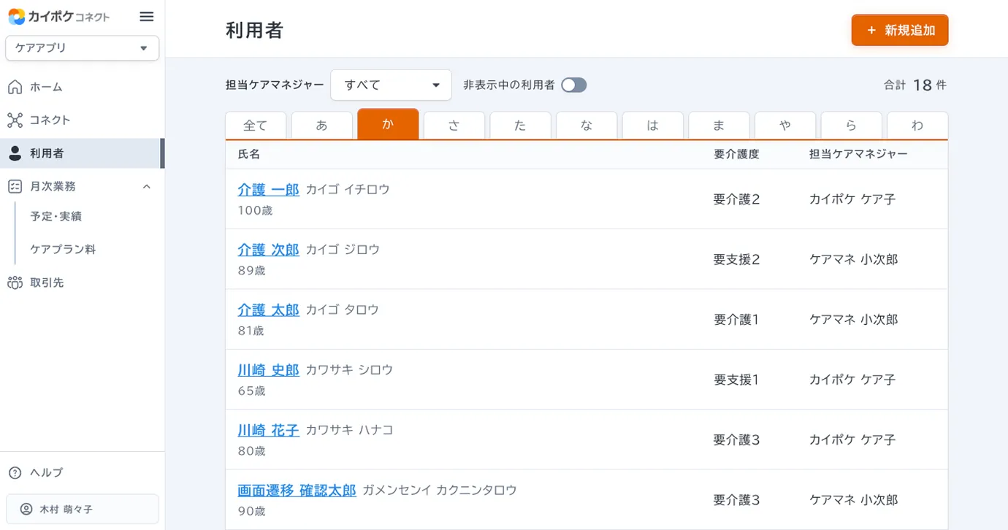Select ケアプラン料 in the sidebar
This screenshot has height=530, width=1008.
(63, 249)
